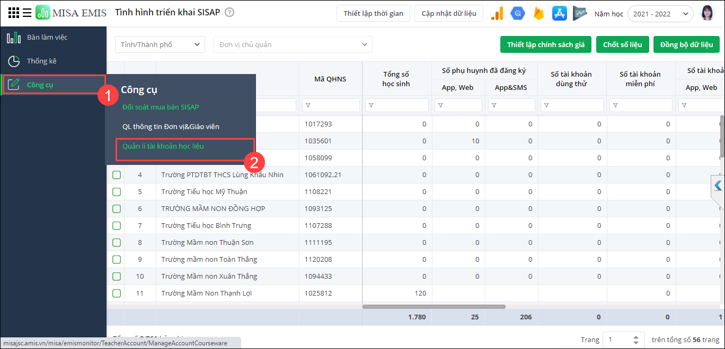Viewport: 725px width, 349px height.
Task: Open the Google Analytics icon
Action: (497, 14)
